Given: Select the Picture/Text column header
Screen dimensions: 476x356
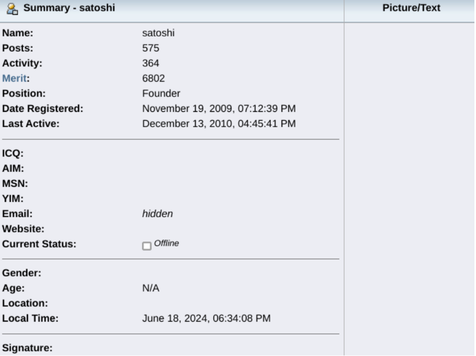Looking at the screenshot, I should [411, 8].
